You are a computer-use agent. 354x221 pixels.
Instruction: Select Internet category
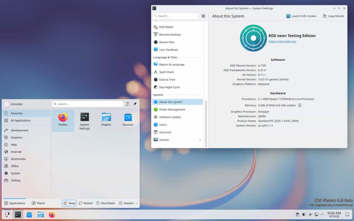tap(26, 152)
